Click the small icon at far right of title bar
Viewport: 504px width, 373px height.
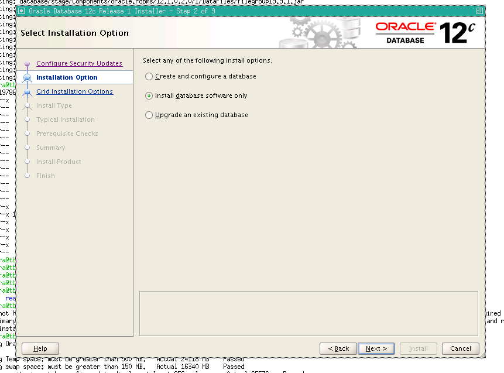481,11
